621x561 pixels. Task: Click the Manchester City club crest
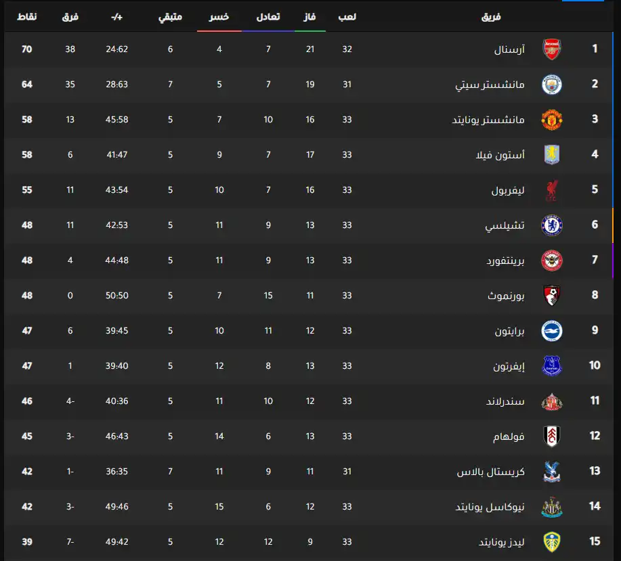click(x=551, y=84)
